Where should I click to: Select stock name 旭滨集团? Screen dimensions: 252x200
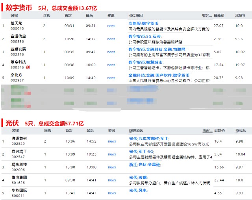[x=19, y=178]
